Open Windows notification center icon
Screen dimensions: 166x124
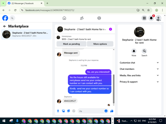click(x=161, y=121)
